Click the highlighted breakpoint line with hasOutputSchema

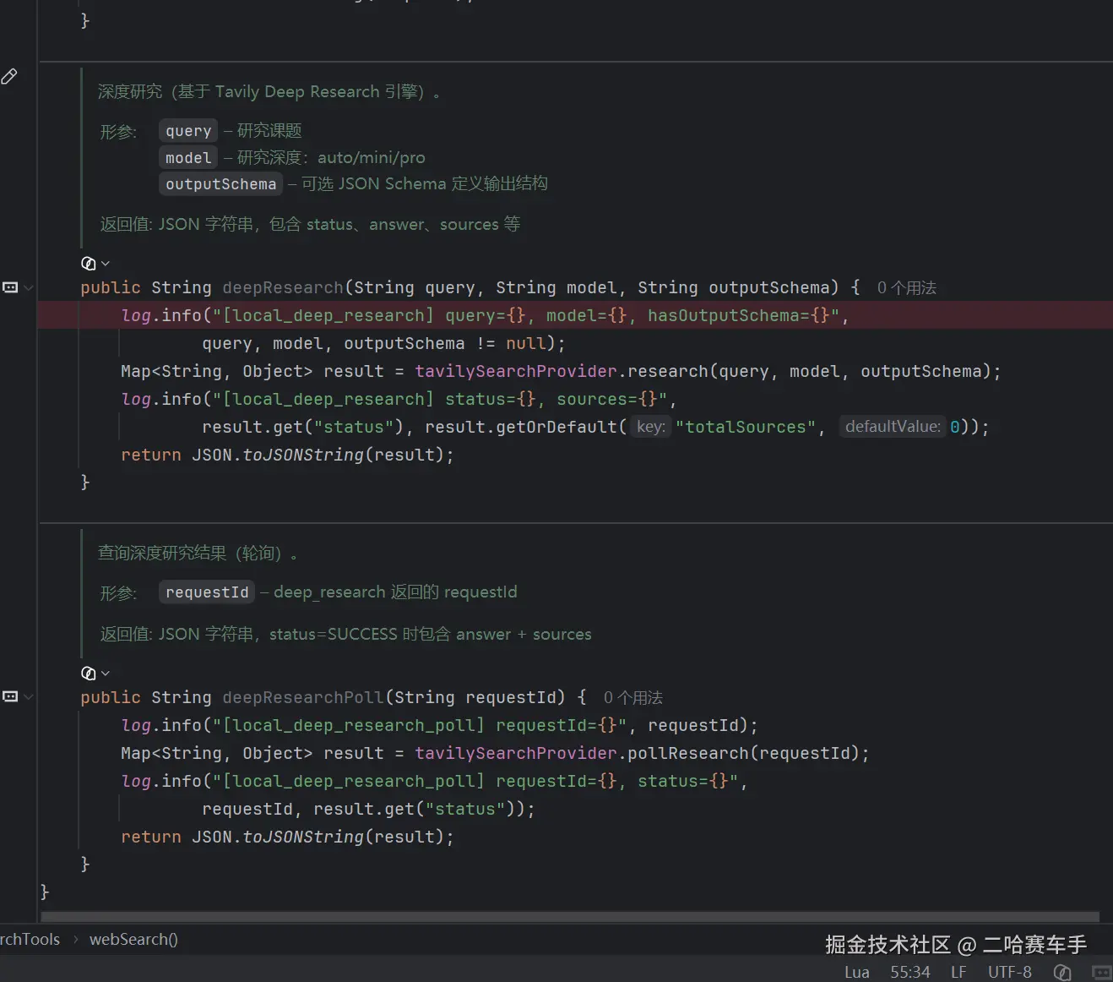[575, 315]
